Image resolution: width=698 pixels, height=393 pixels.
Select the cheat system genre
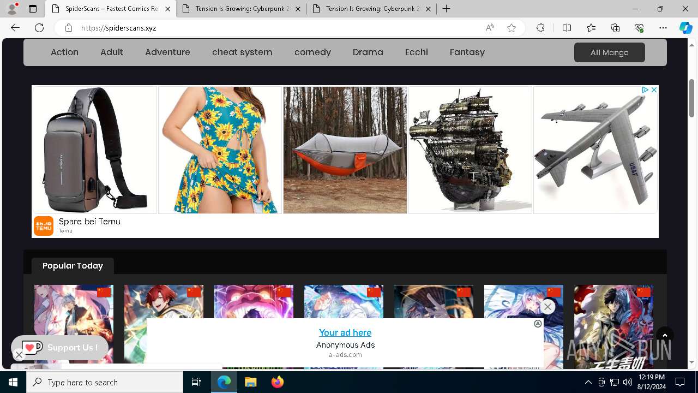coord(242,52)
